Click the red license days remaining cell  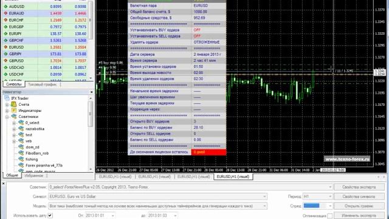208,152
